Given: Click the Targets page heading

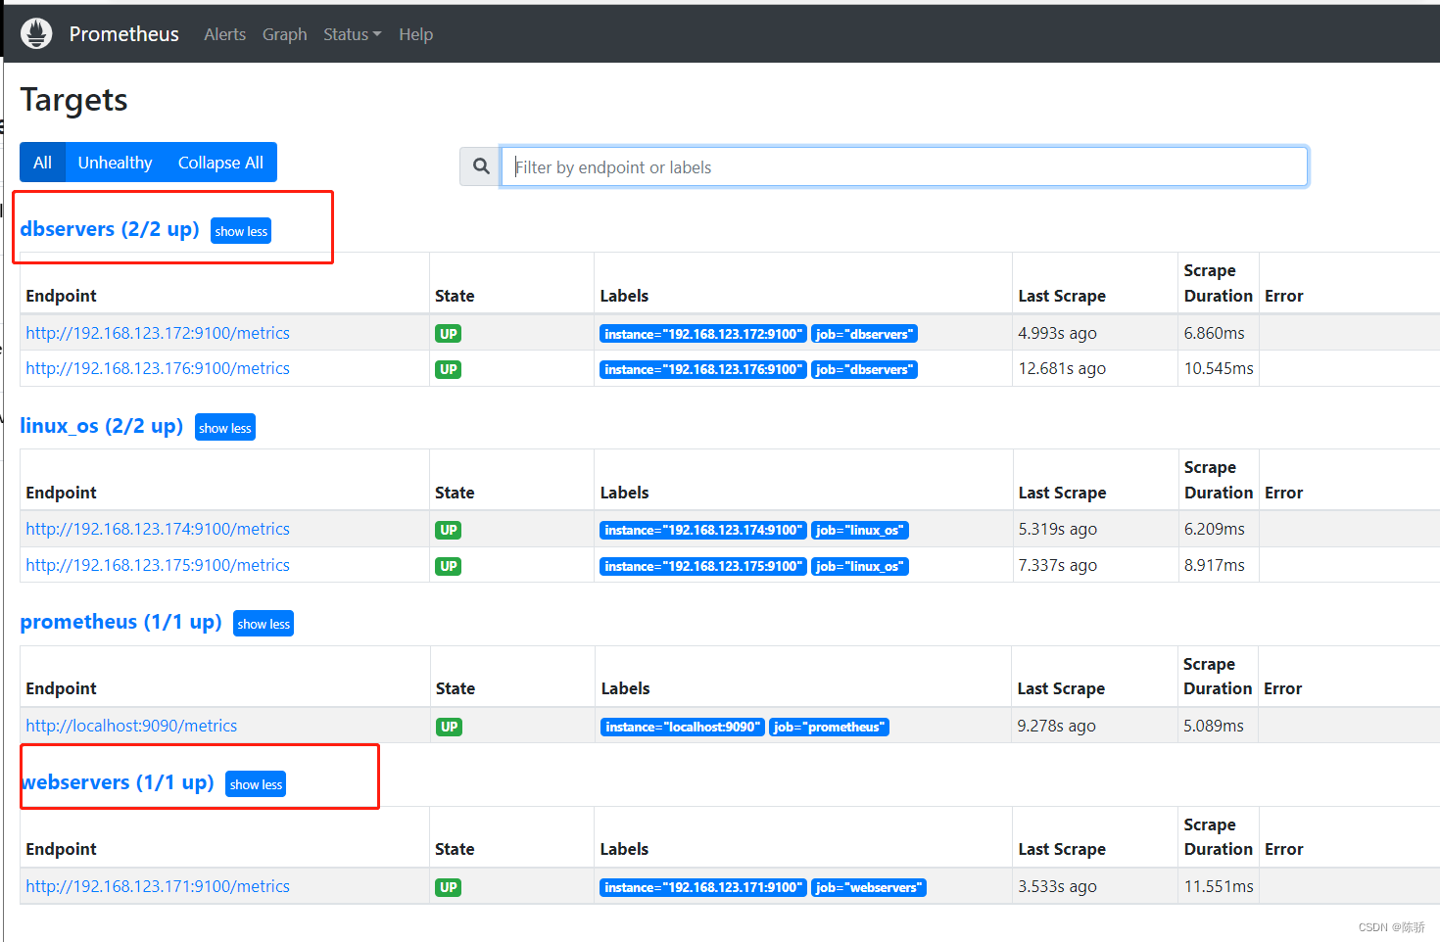Looking at the screenshot, I should pyautogui.click(x=73, y=100).
